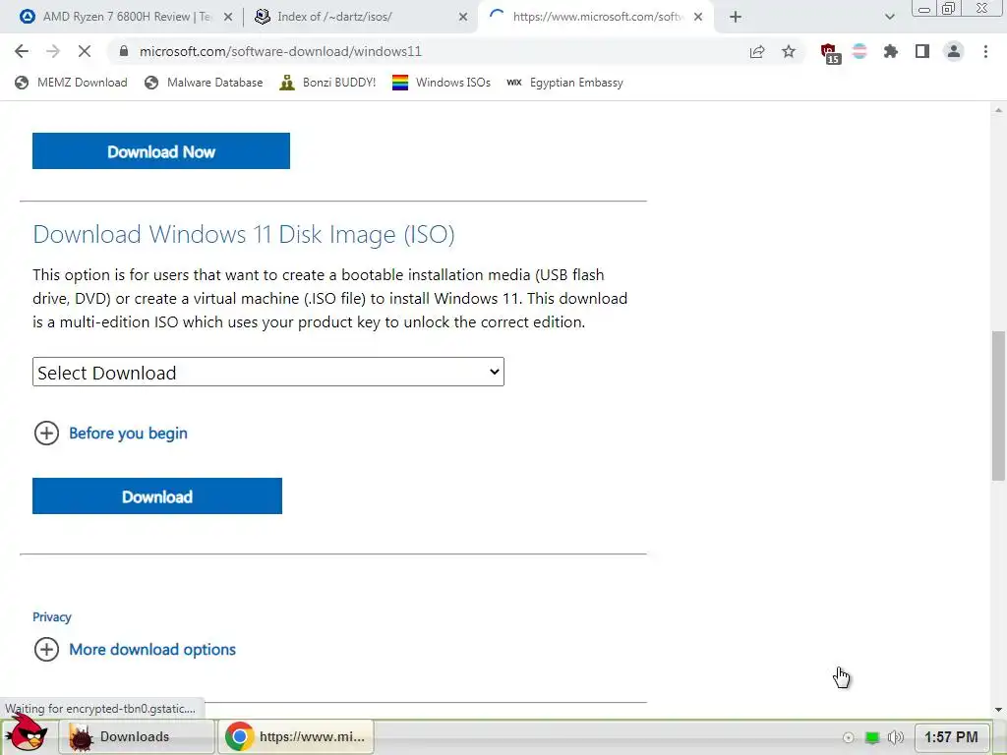Viewport: 1007px width, 755px height.
Task: Select the microsoft.com software-download tab
Action: (594, 17)
